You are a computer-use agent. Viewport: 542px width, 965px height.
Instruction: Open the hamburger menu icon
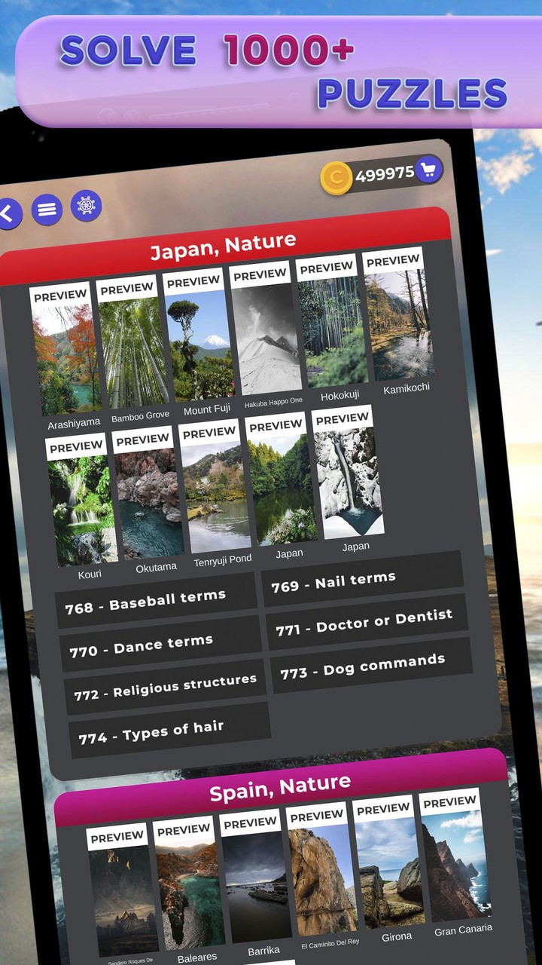pyautogui.click(x=47, y=209)
